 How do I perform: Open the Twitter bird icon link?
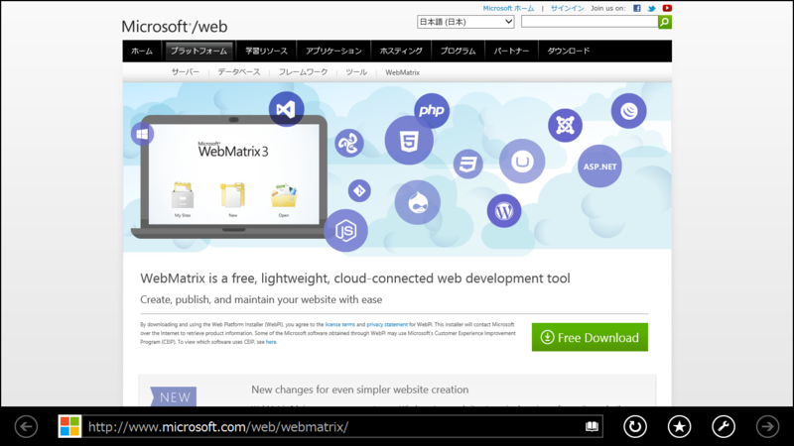point(652,8)
